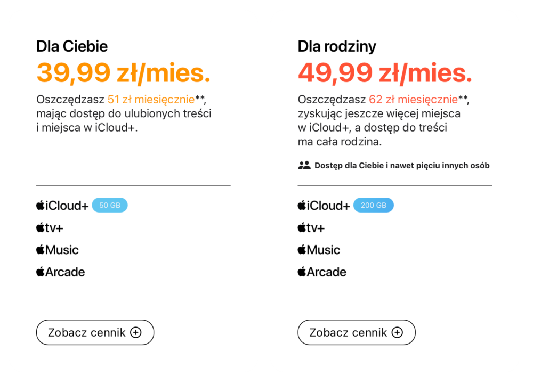Click red text 62 zł miesięcznie
The height and width of the screenshot is (384, 533).
pos(413,100)
